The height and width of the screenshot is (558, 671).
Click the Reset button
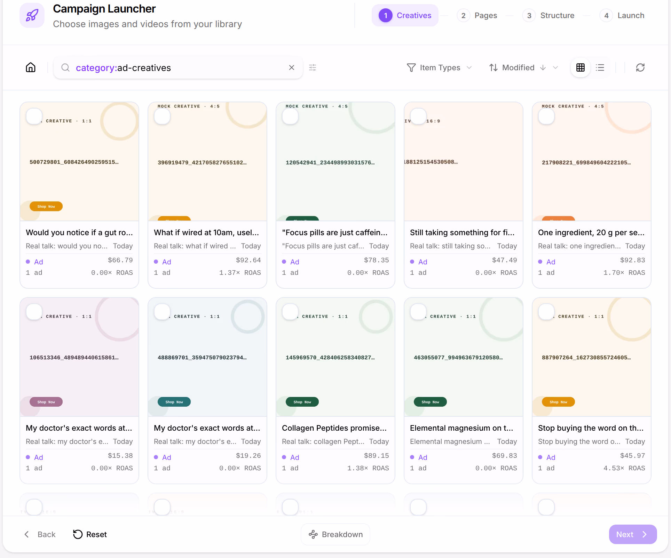90,534
